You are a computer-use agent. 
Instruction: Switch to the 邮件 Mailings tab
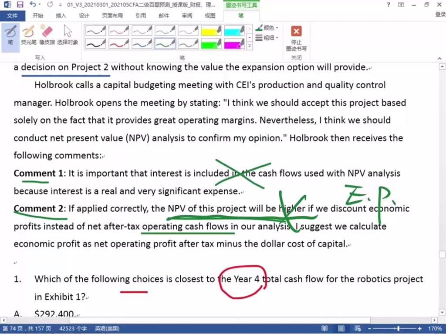(164, 16)
